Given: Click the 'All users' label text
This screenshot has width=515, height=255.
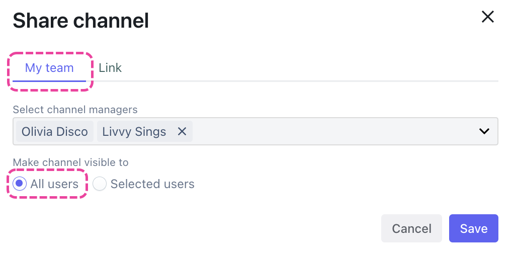Looking at the screenshot, I should click(x=54, y=184).
